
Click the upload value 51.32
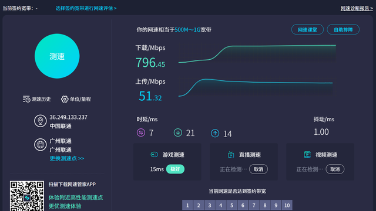click(150, 96)
